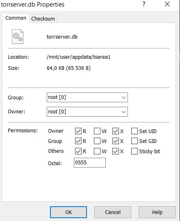Enable Owner W permission checkbox

pyautogui.click(x=97, y=131)
